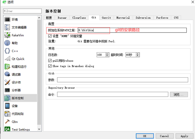The height and width of the screenshot is (139, 195).
Task: Open the 设备 devices icon
Action: coord(7,106)
